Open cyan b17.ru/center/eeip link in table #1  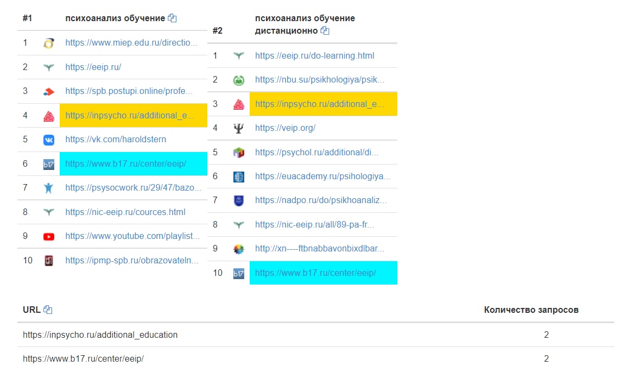pos(125,163)
